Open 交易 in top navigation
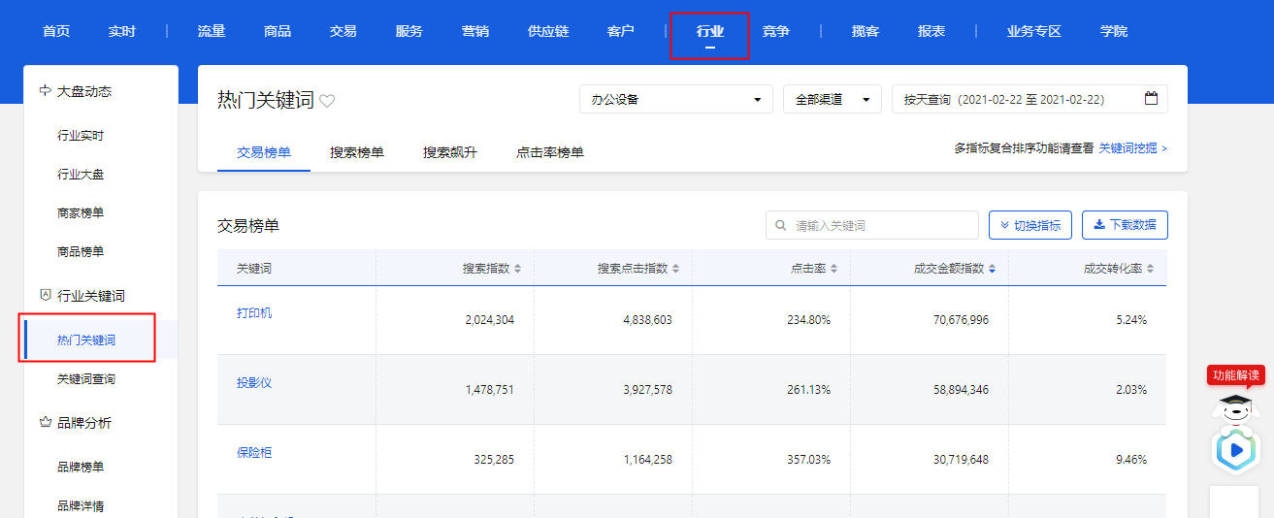Screen dimensions: 1274x518 point(343,31)
